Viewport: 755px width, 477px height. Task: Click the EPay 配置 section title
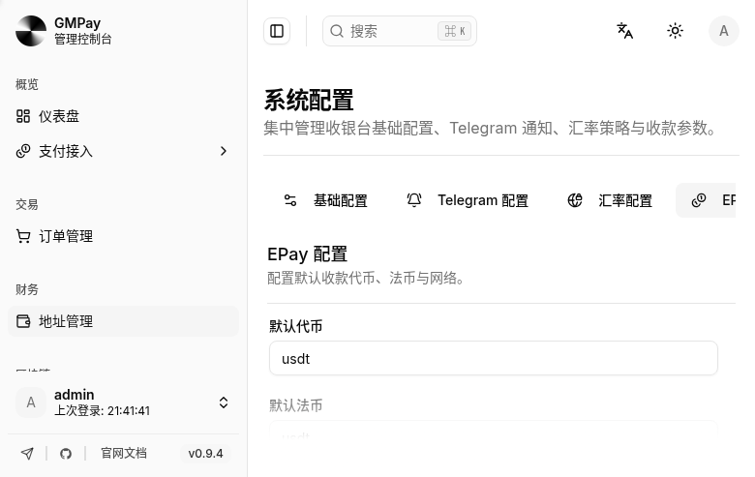[307, 254]
